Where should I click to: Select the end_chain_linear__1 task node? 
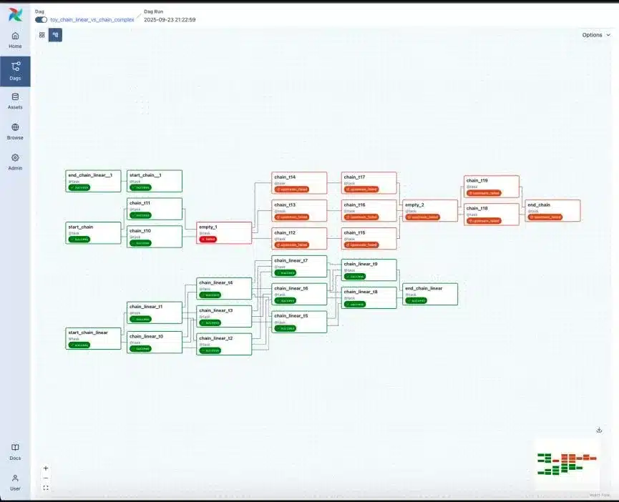click(x=93, y=181)
